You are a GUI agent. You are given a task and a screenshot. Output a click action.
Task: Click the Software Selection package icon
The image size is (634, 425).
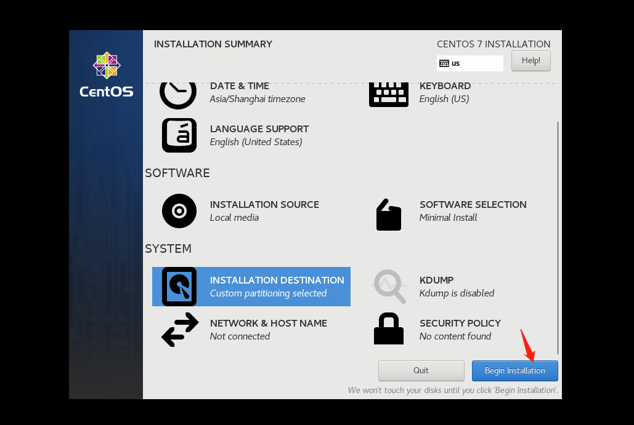click(x=389, y=215)
